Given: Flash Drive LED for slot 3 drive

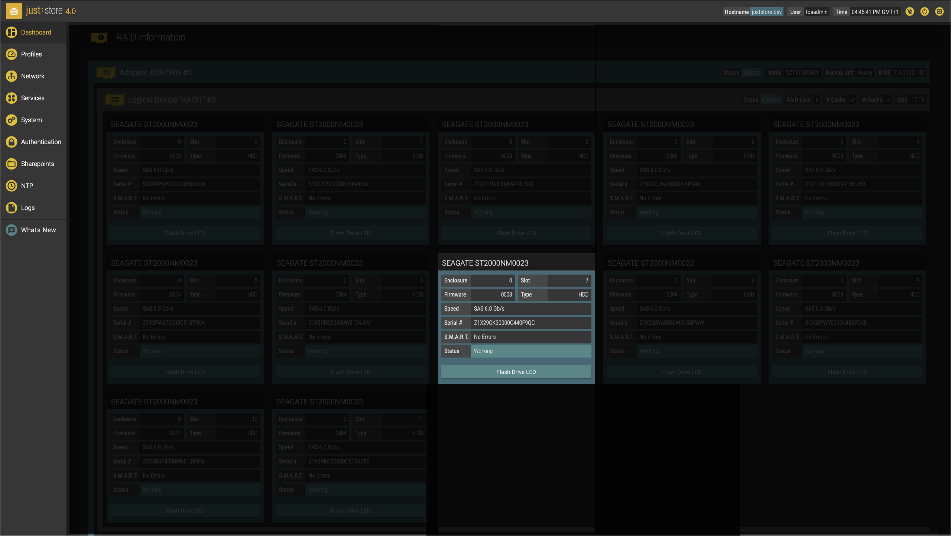Looking at the screenshot, I should click(682, 233).
